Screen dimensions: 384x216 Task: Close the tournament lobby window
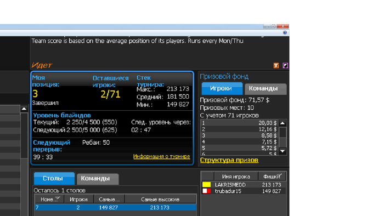(x=283, y=26)
